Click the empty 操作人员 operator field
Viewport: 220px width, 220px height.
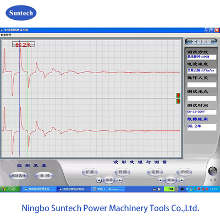[x=201, y=85]
